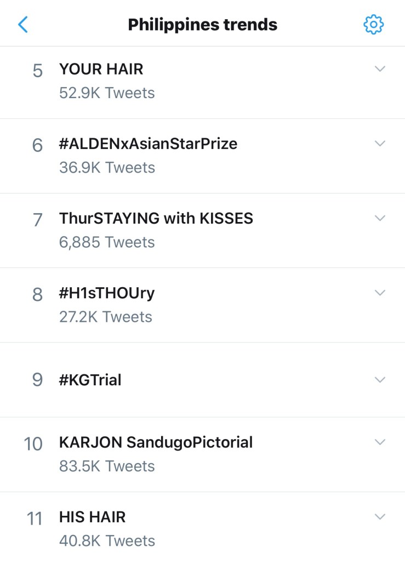This screenshot has width=405, height=564.
Task: Open the YOUR HAIR trend
Action: tap(101, 69)
